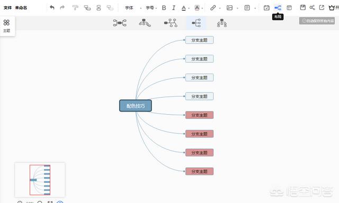Viewport: 339px width, 203px height.
Task: Toggle italic text formatting
Action: (x=174, y=8)
